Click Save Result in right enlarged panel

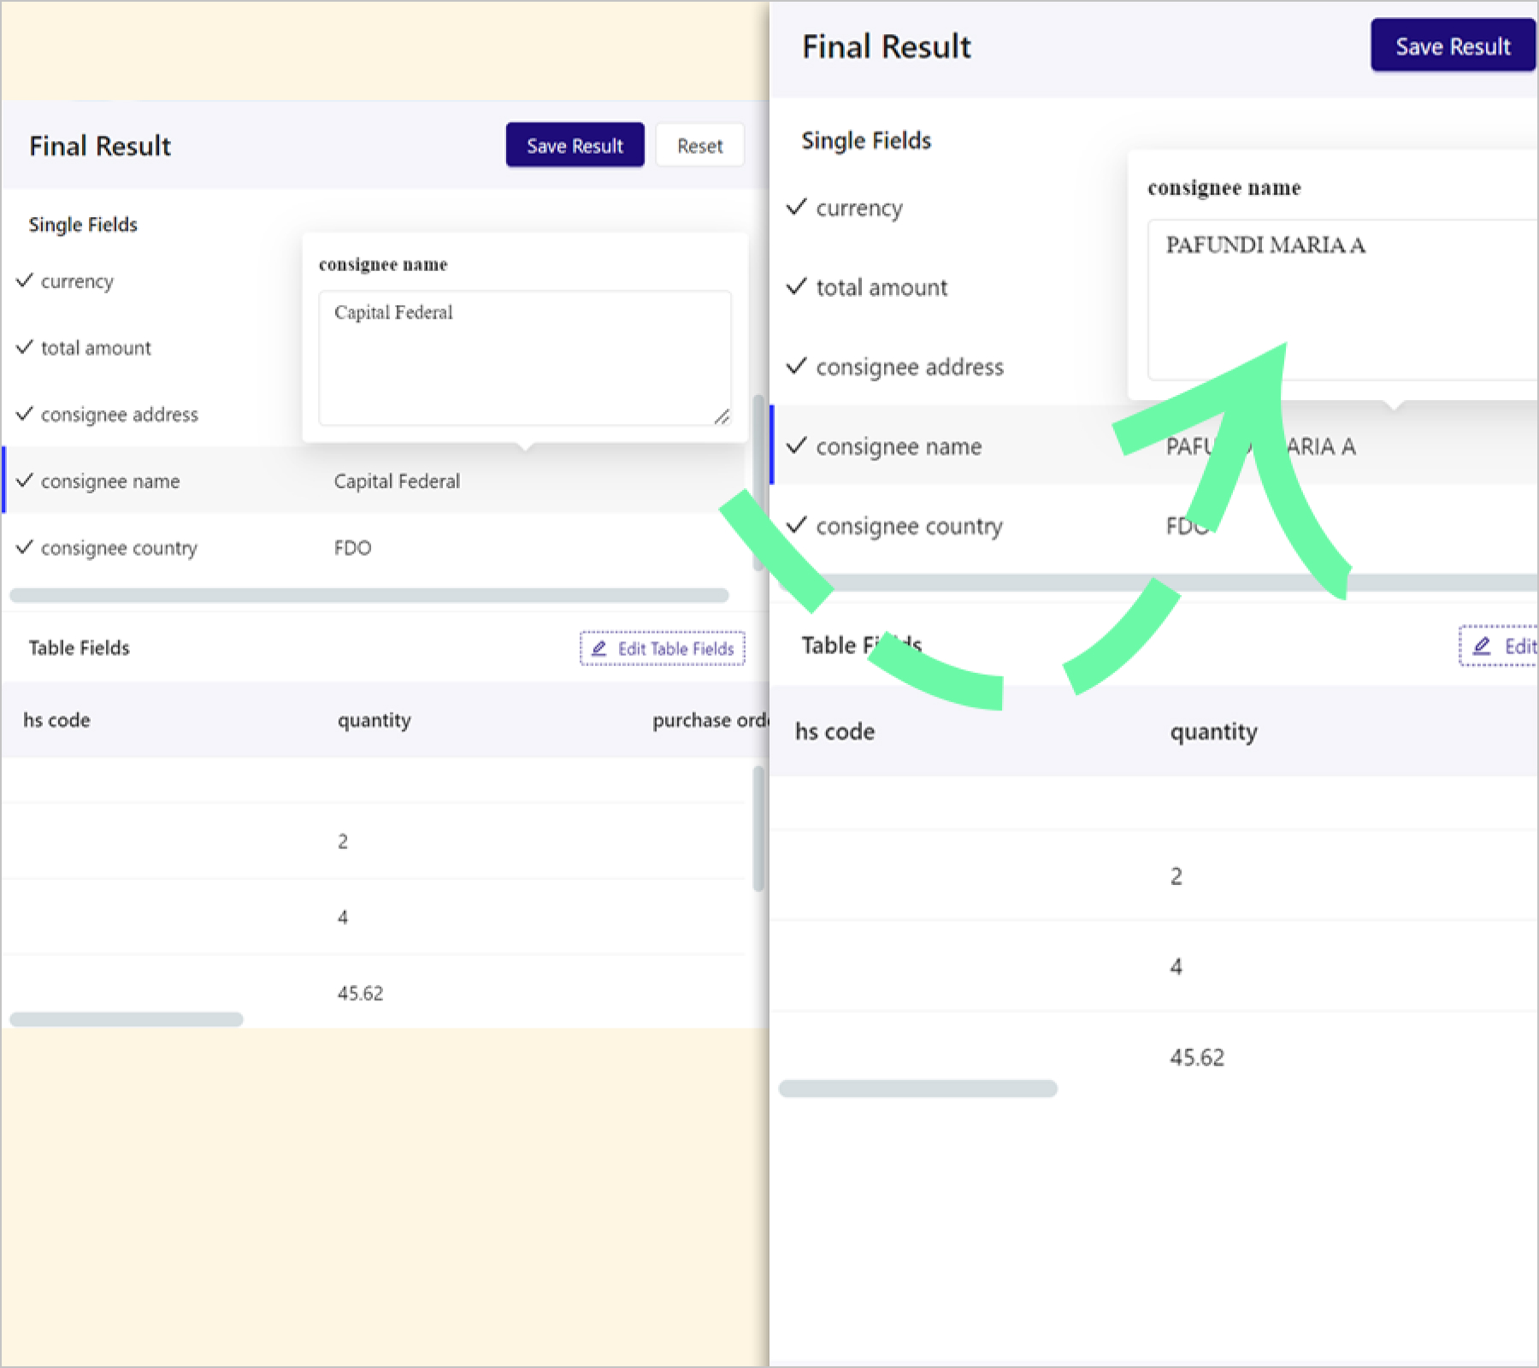click(1452, 46)
